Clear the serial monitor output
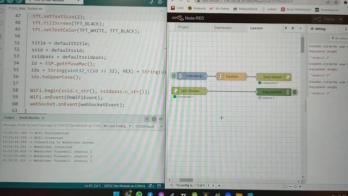The width and height of the screenshot is (348, 196). (x=161, y=119)
